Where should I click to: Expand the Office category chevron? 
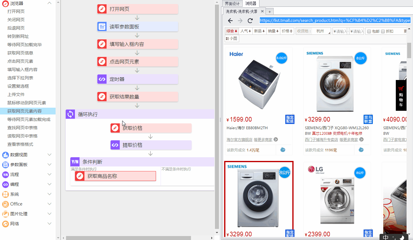[49, 204]
